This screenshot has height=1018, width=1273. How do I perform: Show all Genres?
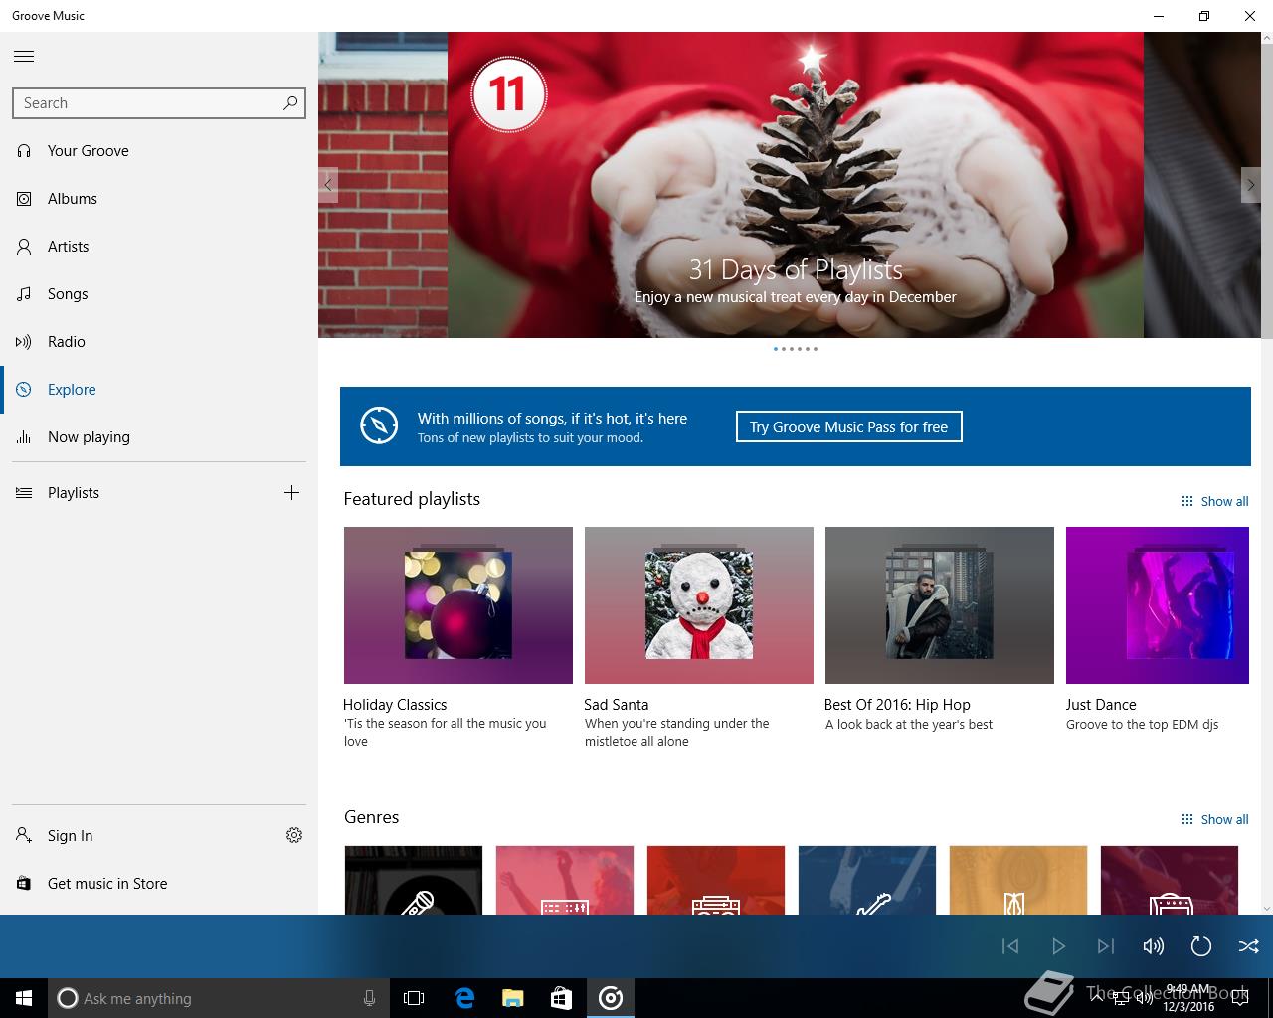point(1214,819)
